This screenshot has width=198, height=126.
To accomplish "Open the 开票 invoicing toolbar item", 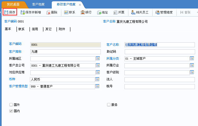I will (x=119, y=12).
